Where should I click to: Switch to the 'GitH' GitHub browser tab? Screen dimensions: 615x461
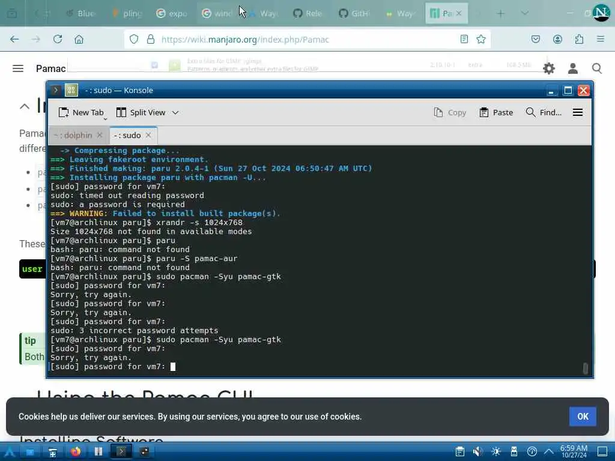click(x=354, y=13)
